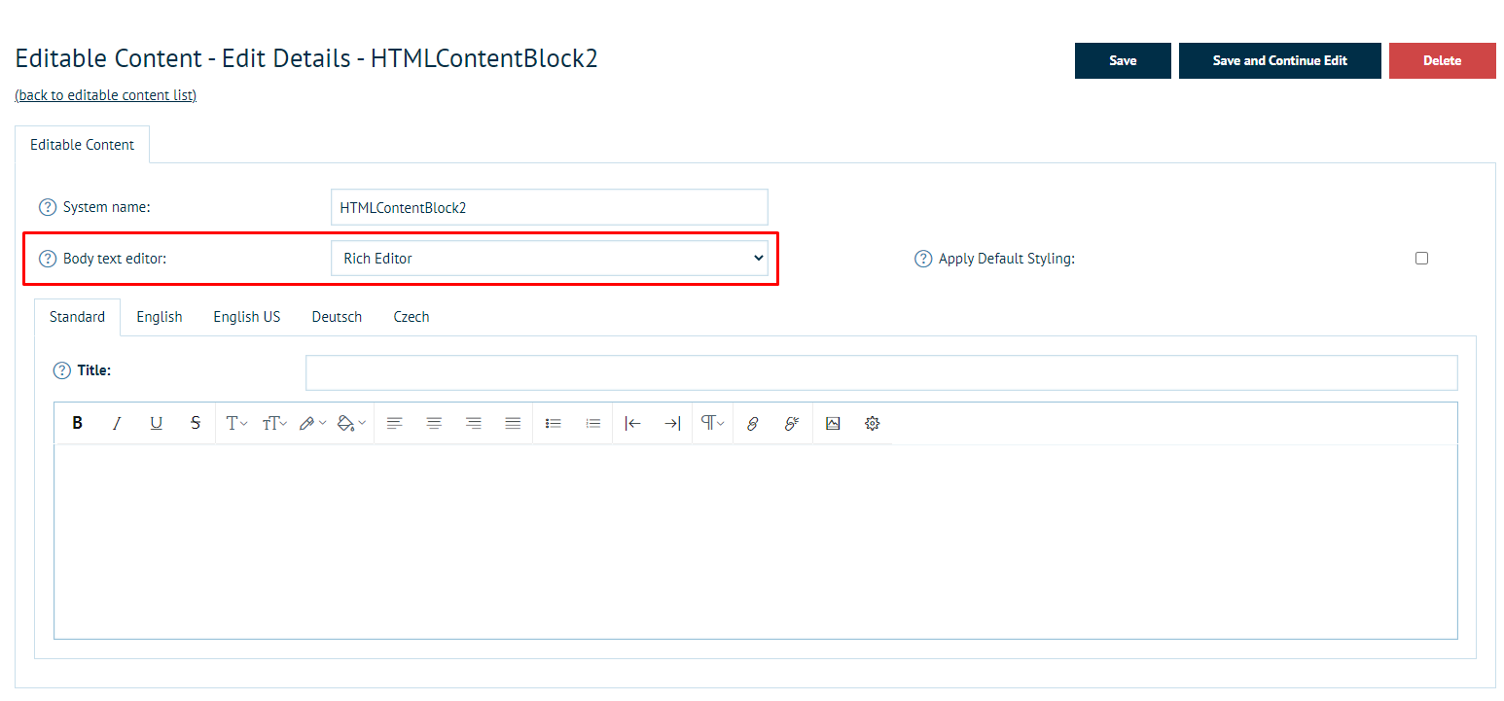Select the Czech language tab
Image resolution: width=1504 pixels, height=701 pixels.
pos(412,317)
